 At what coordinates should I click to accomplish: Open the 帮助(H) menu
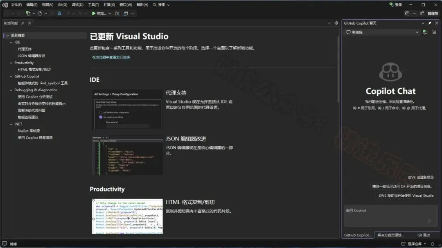[142, 5]
